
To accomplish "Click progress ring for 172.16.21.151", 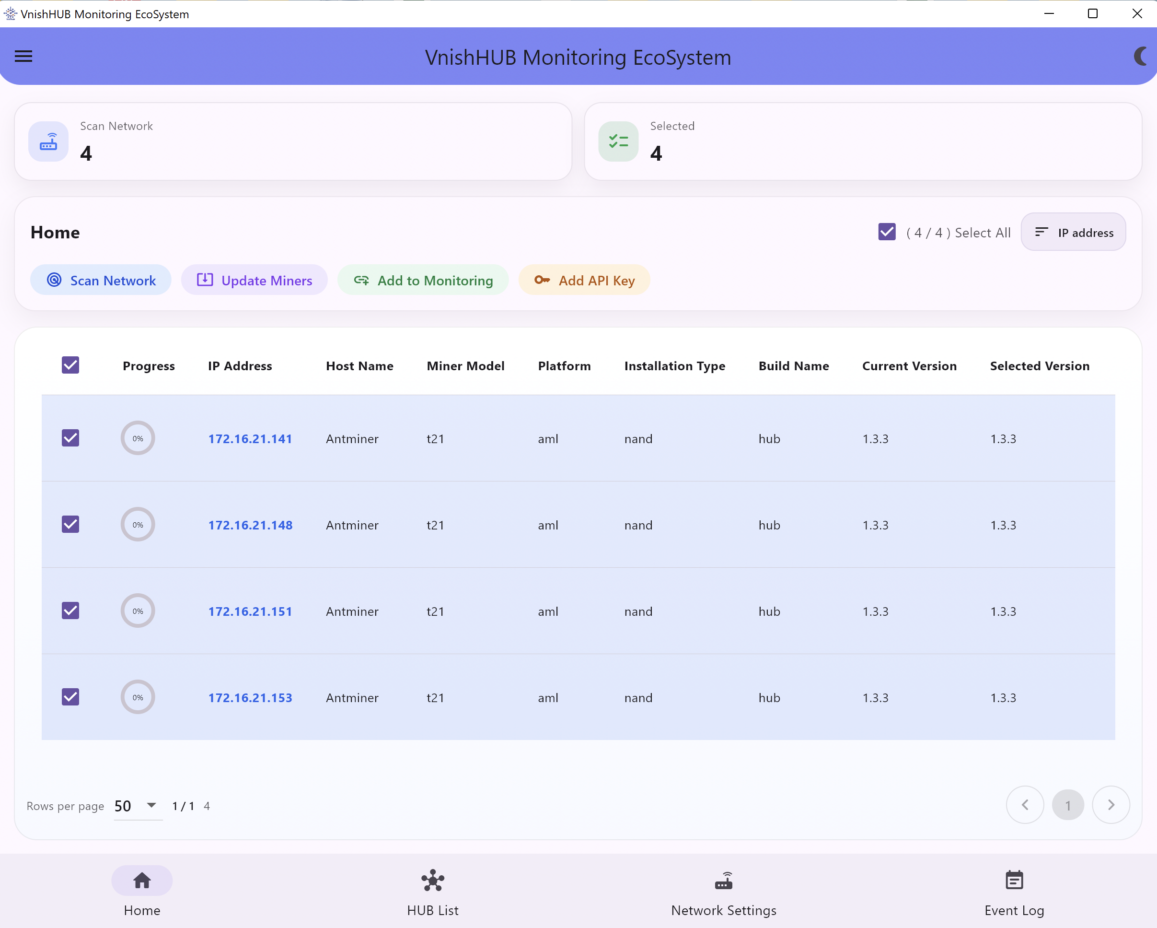I will tap(138, 611).
